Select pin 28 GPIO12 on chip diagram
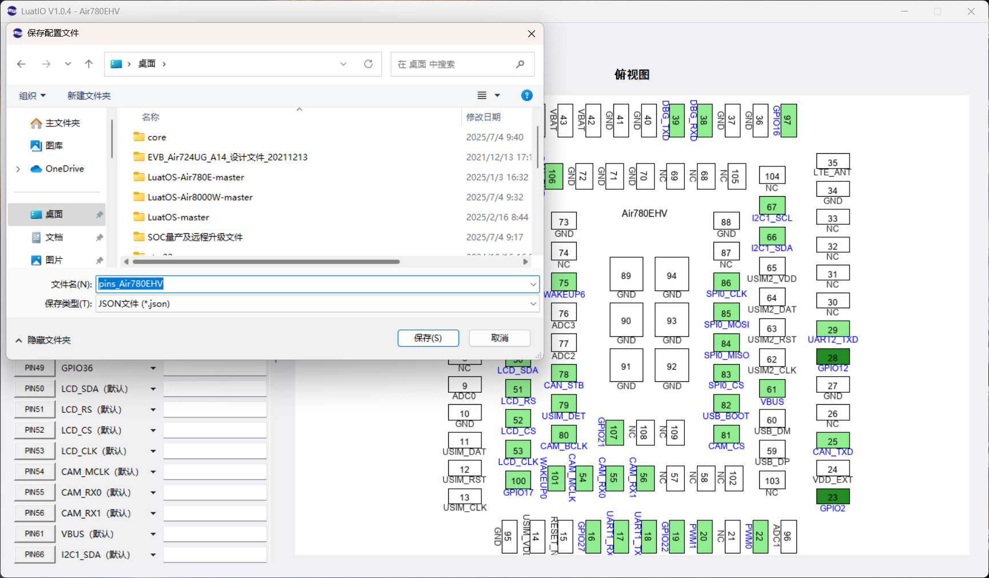 832,357
